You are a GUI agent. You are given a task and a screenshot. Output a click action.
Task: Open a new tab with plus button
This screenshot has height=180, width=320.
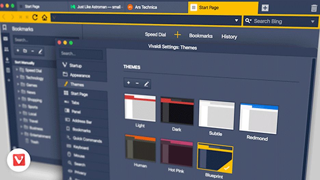(x=265, y=8)
